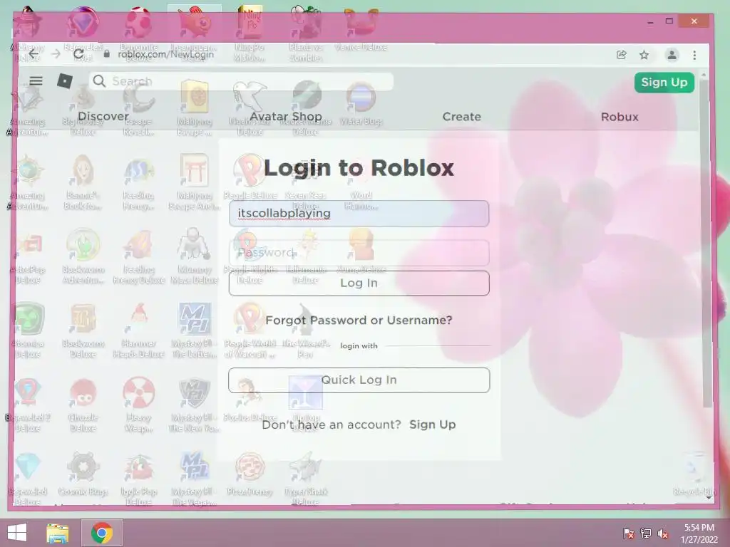Select the faded Peggle Deluxe desktop shortcut
Viewport: 730px width, 547px height.
pos(250,177)
